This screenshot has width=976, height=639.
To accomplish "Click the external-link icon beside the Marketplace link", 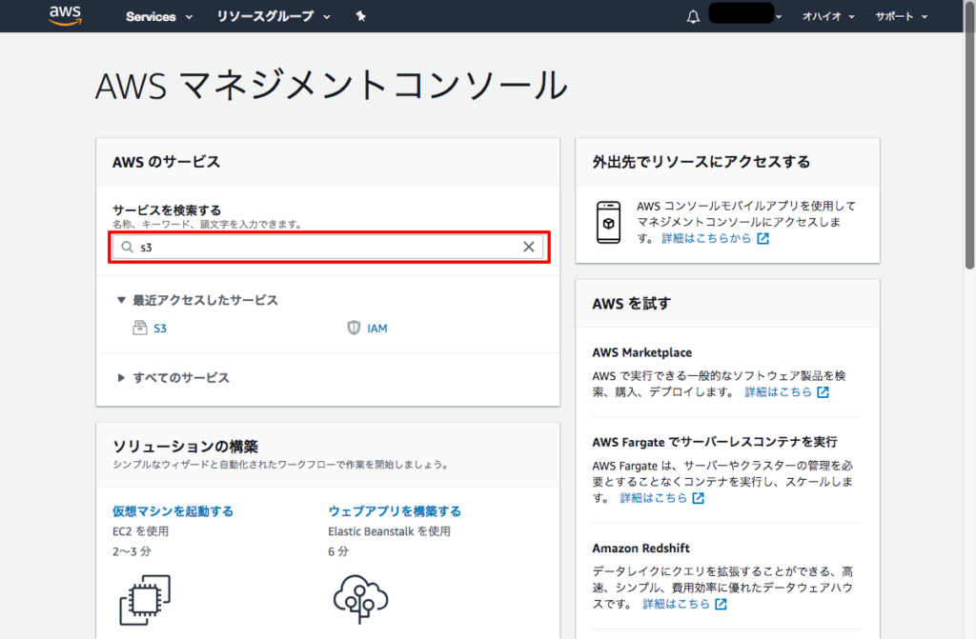I will click(823, 392).
